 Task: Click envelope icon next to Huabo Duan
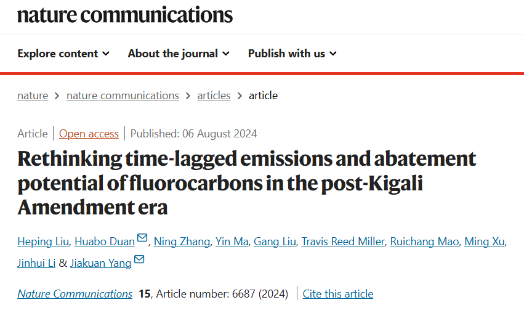tap(142, 238)
